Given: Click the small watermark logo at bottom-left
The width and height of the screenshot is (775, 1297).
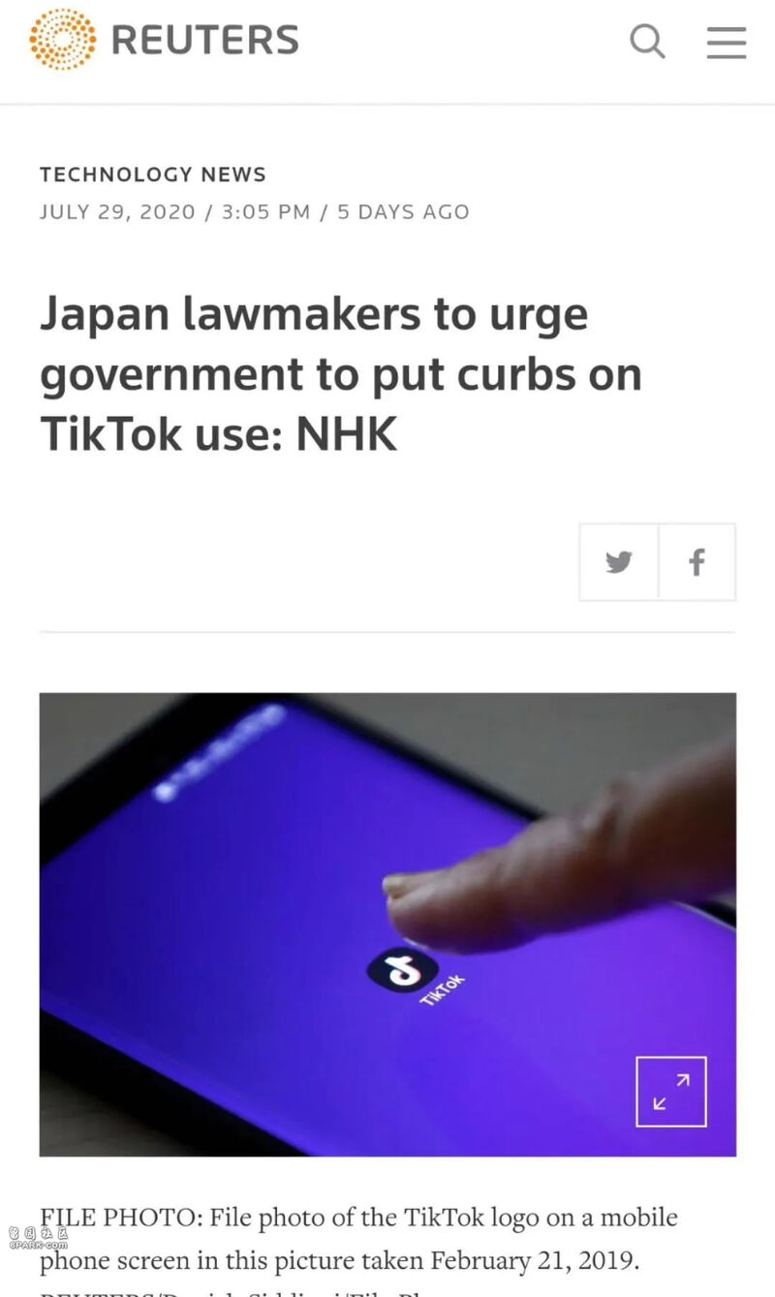Looking at the screenshot, I should (39, 1237).
